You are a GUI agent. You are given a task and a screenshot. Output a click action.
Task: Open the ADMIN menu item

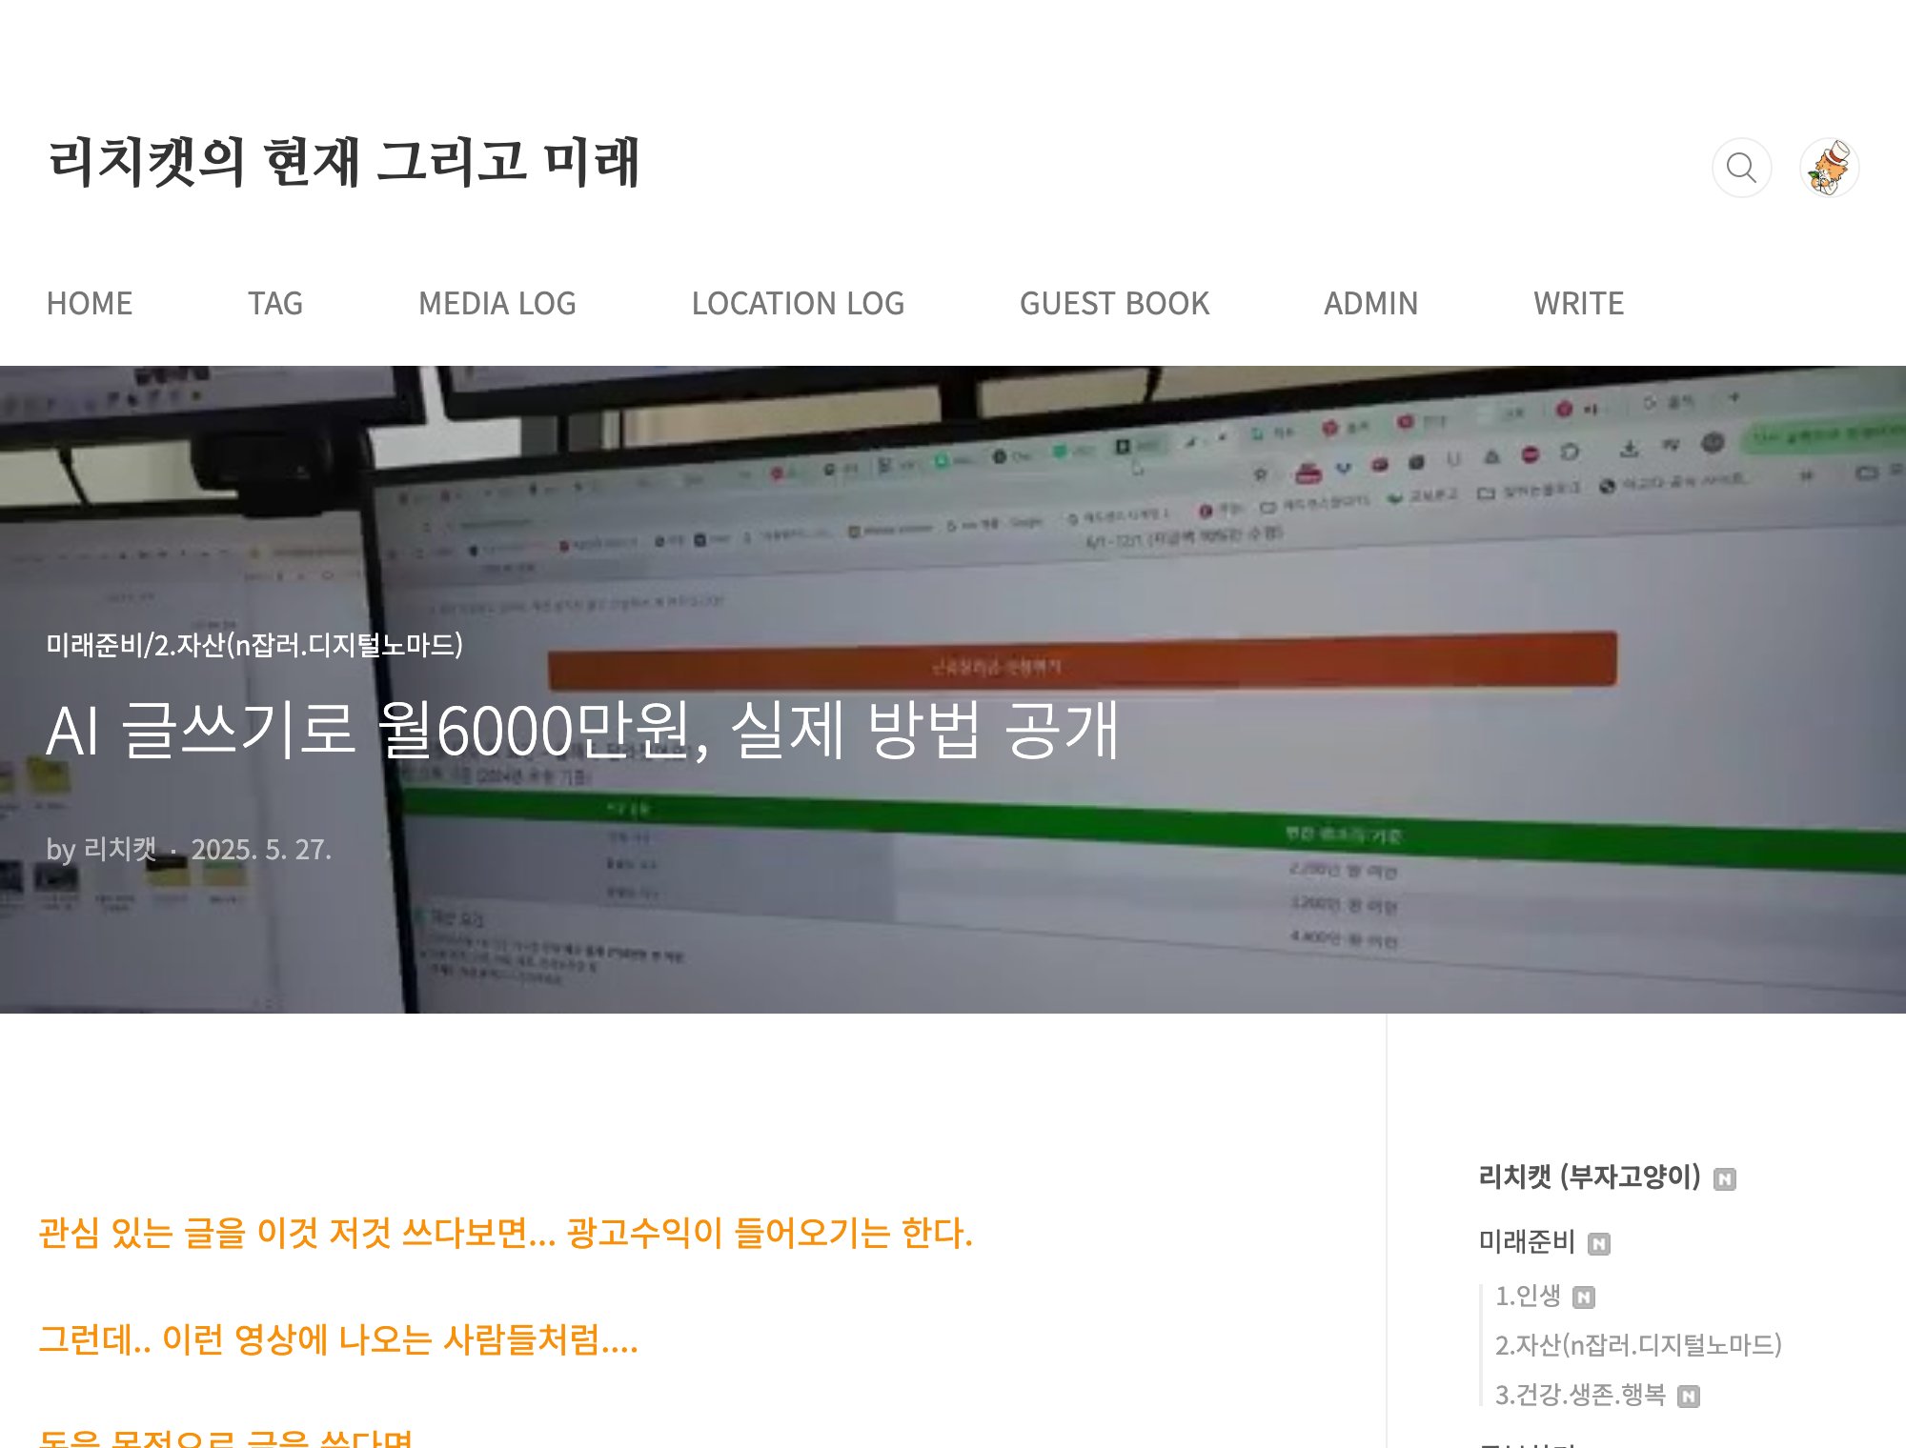1370,303
